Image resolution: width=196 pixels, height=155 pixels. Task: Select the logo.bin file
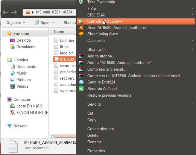pyautogui.click(x=64, y=53)
